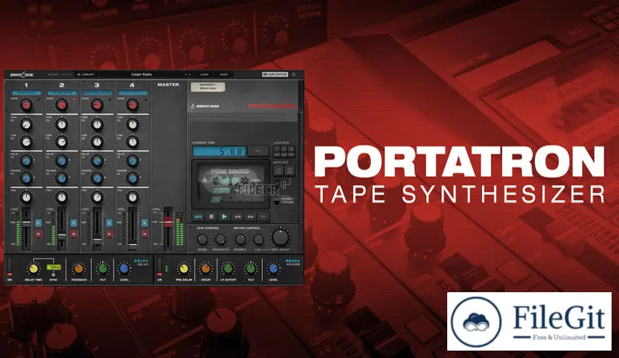
Task: Click the Robotic Bean logo in top bar
Action: [x=21, y=74]
